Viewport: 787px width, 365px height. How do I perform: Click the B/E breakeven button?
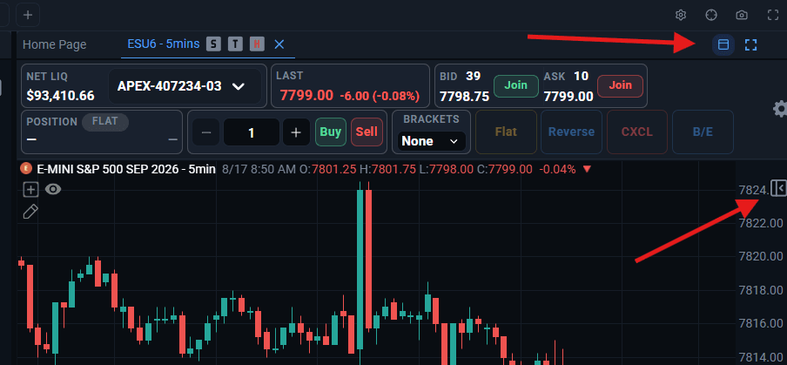click(x=703, y=132)
